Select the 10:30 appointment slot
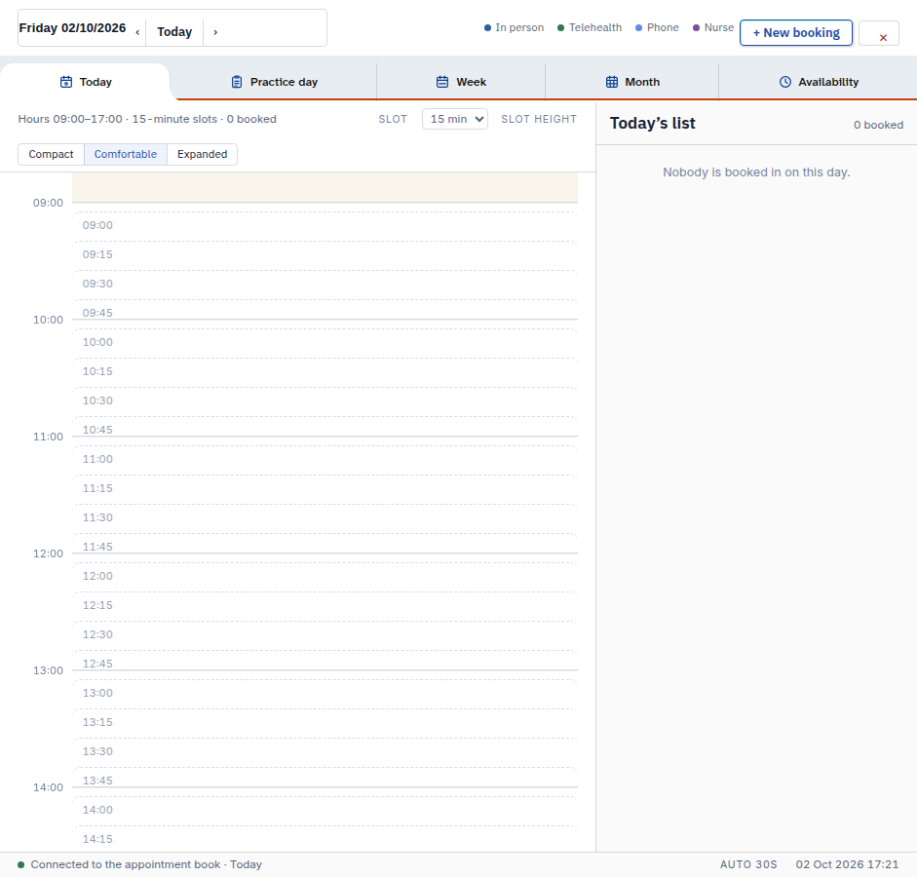917x877 pixels. [x=325, y=401]
